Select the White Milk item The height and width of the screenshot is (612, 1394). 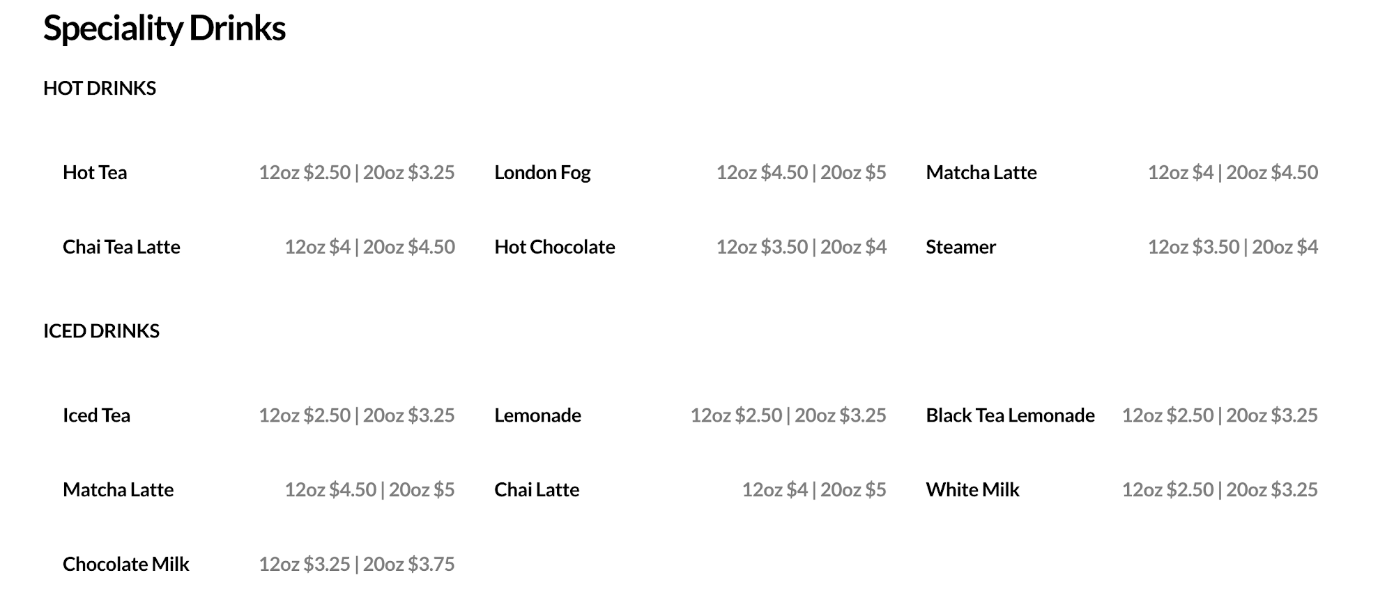pyautogui.click(x=972, y=490)
